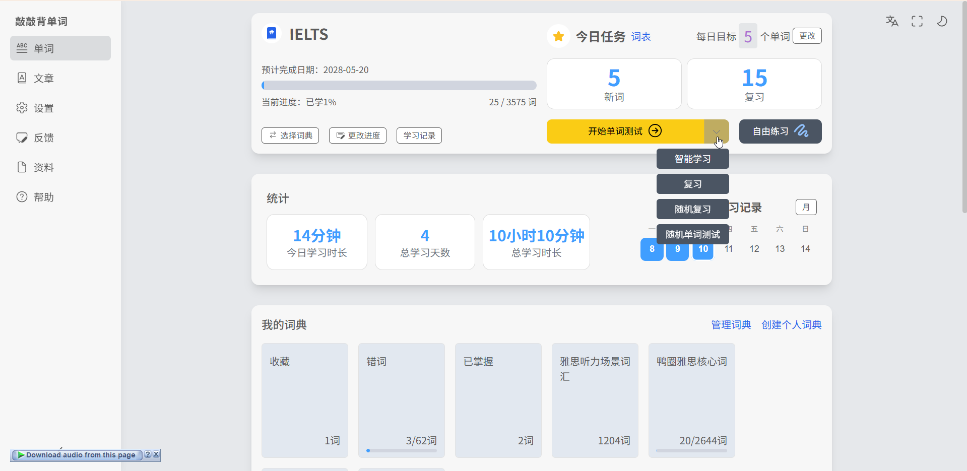Open the 已掌握 dictionary card
Viewport: 967px width, 471px height.
pos(498,400)
